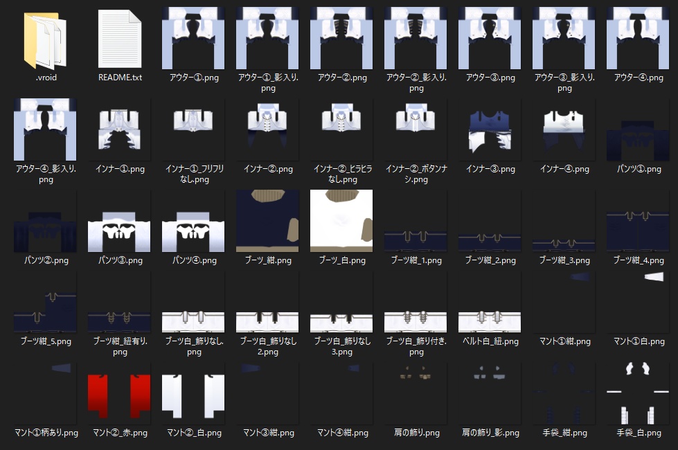Click the README.txt file name
The height and width of the screenshot is (450, 678).
(120, 78)
